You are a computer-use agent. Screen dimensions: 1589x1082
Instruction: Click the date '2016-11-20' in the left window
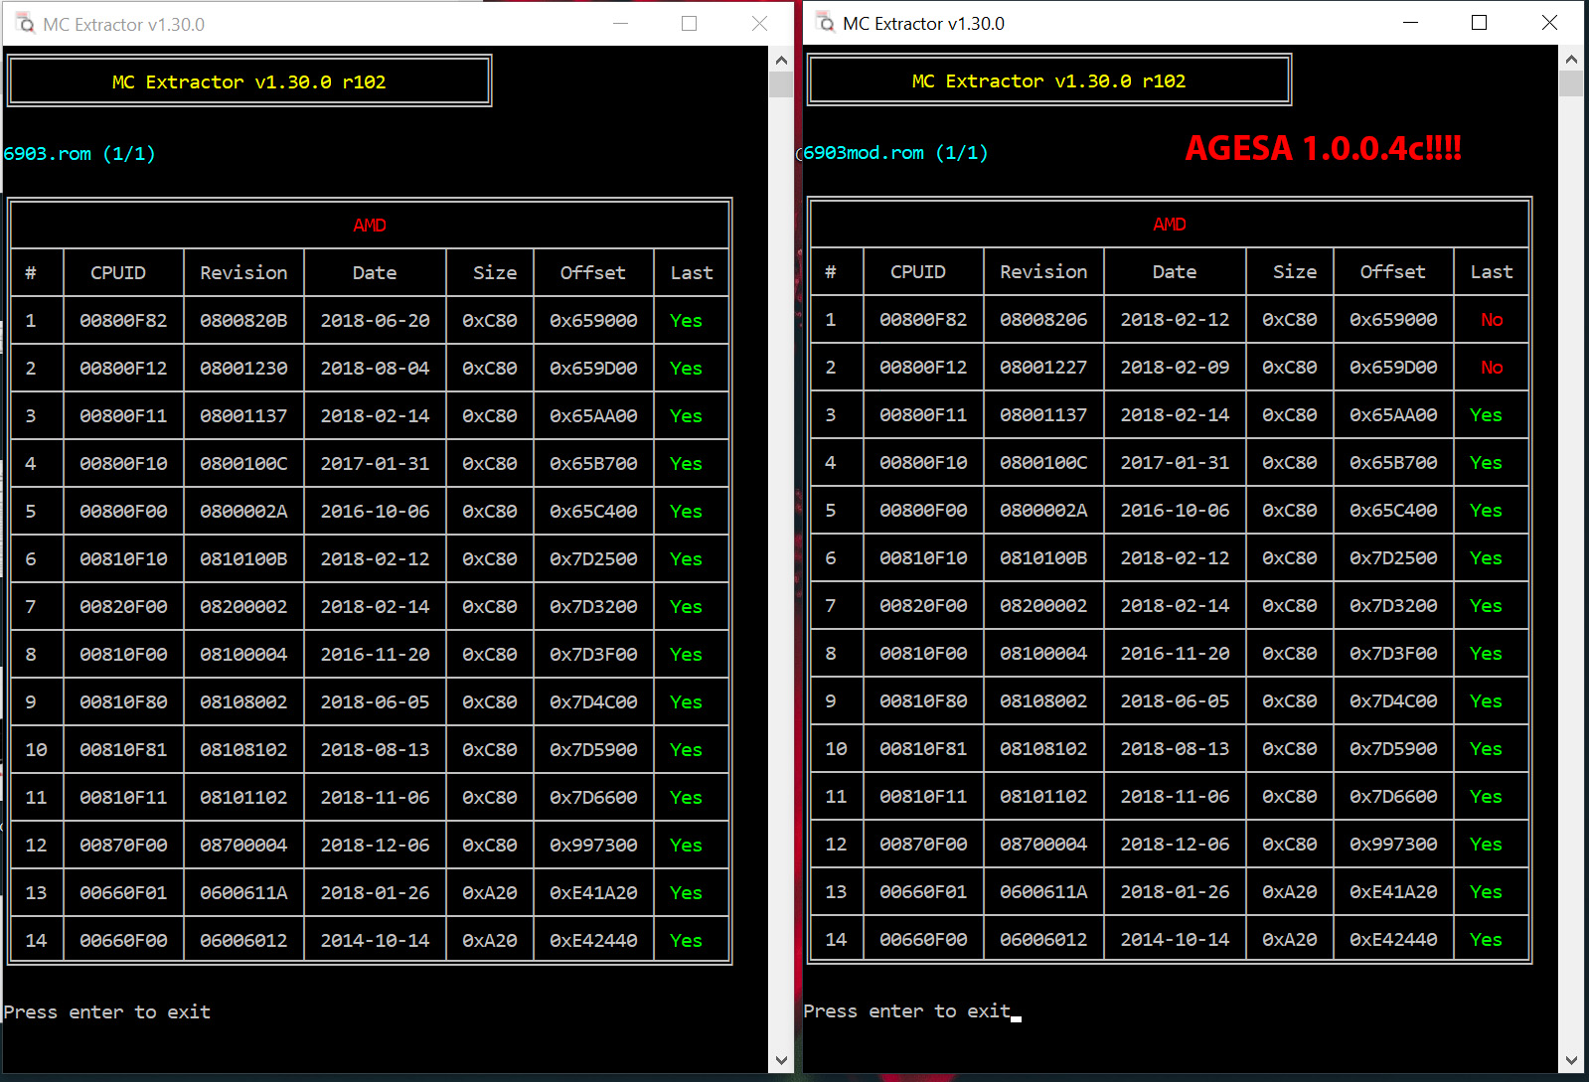click(x=375, y=655)
